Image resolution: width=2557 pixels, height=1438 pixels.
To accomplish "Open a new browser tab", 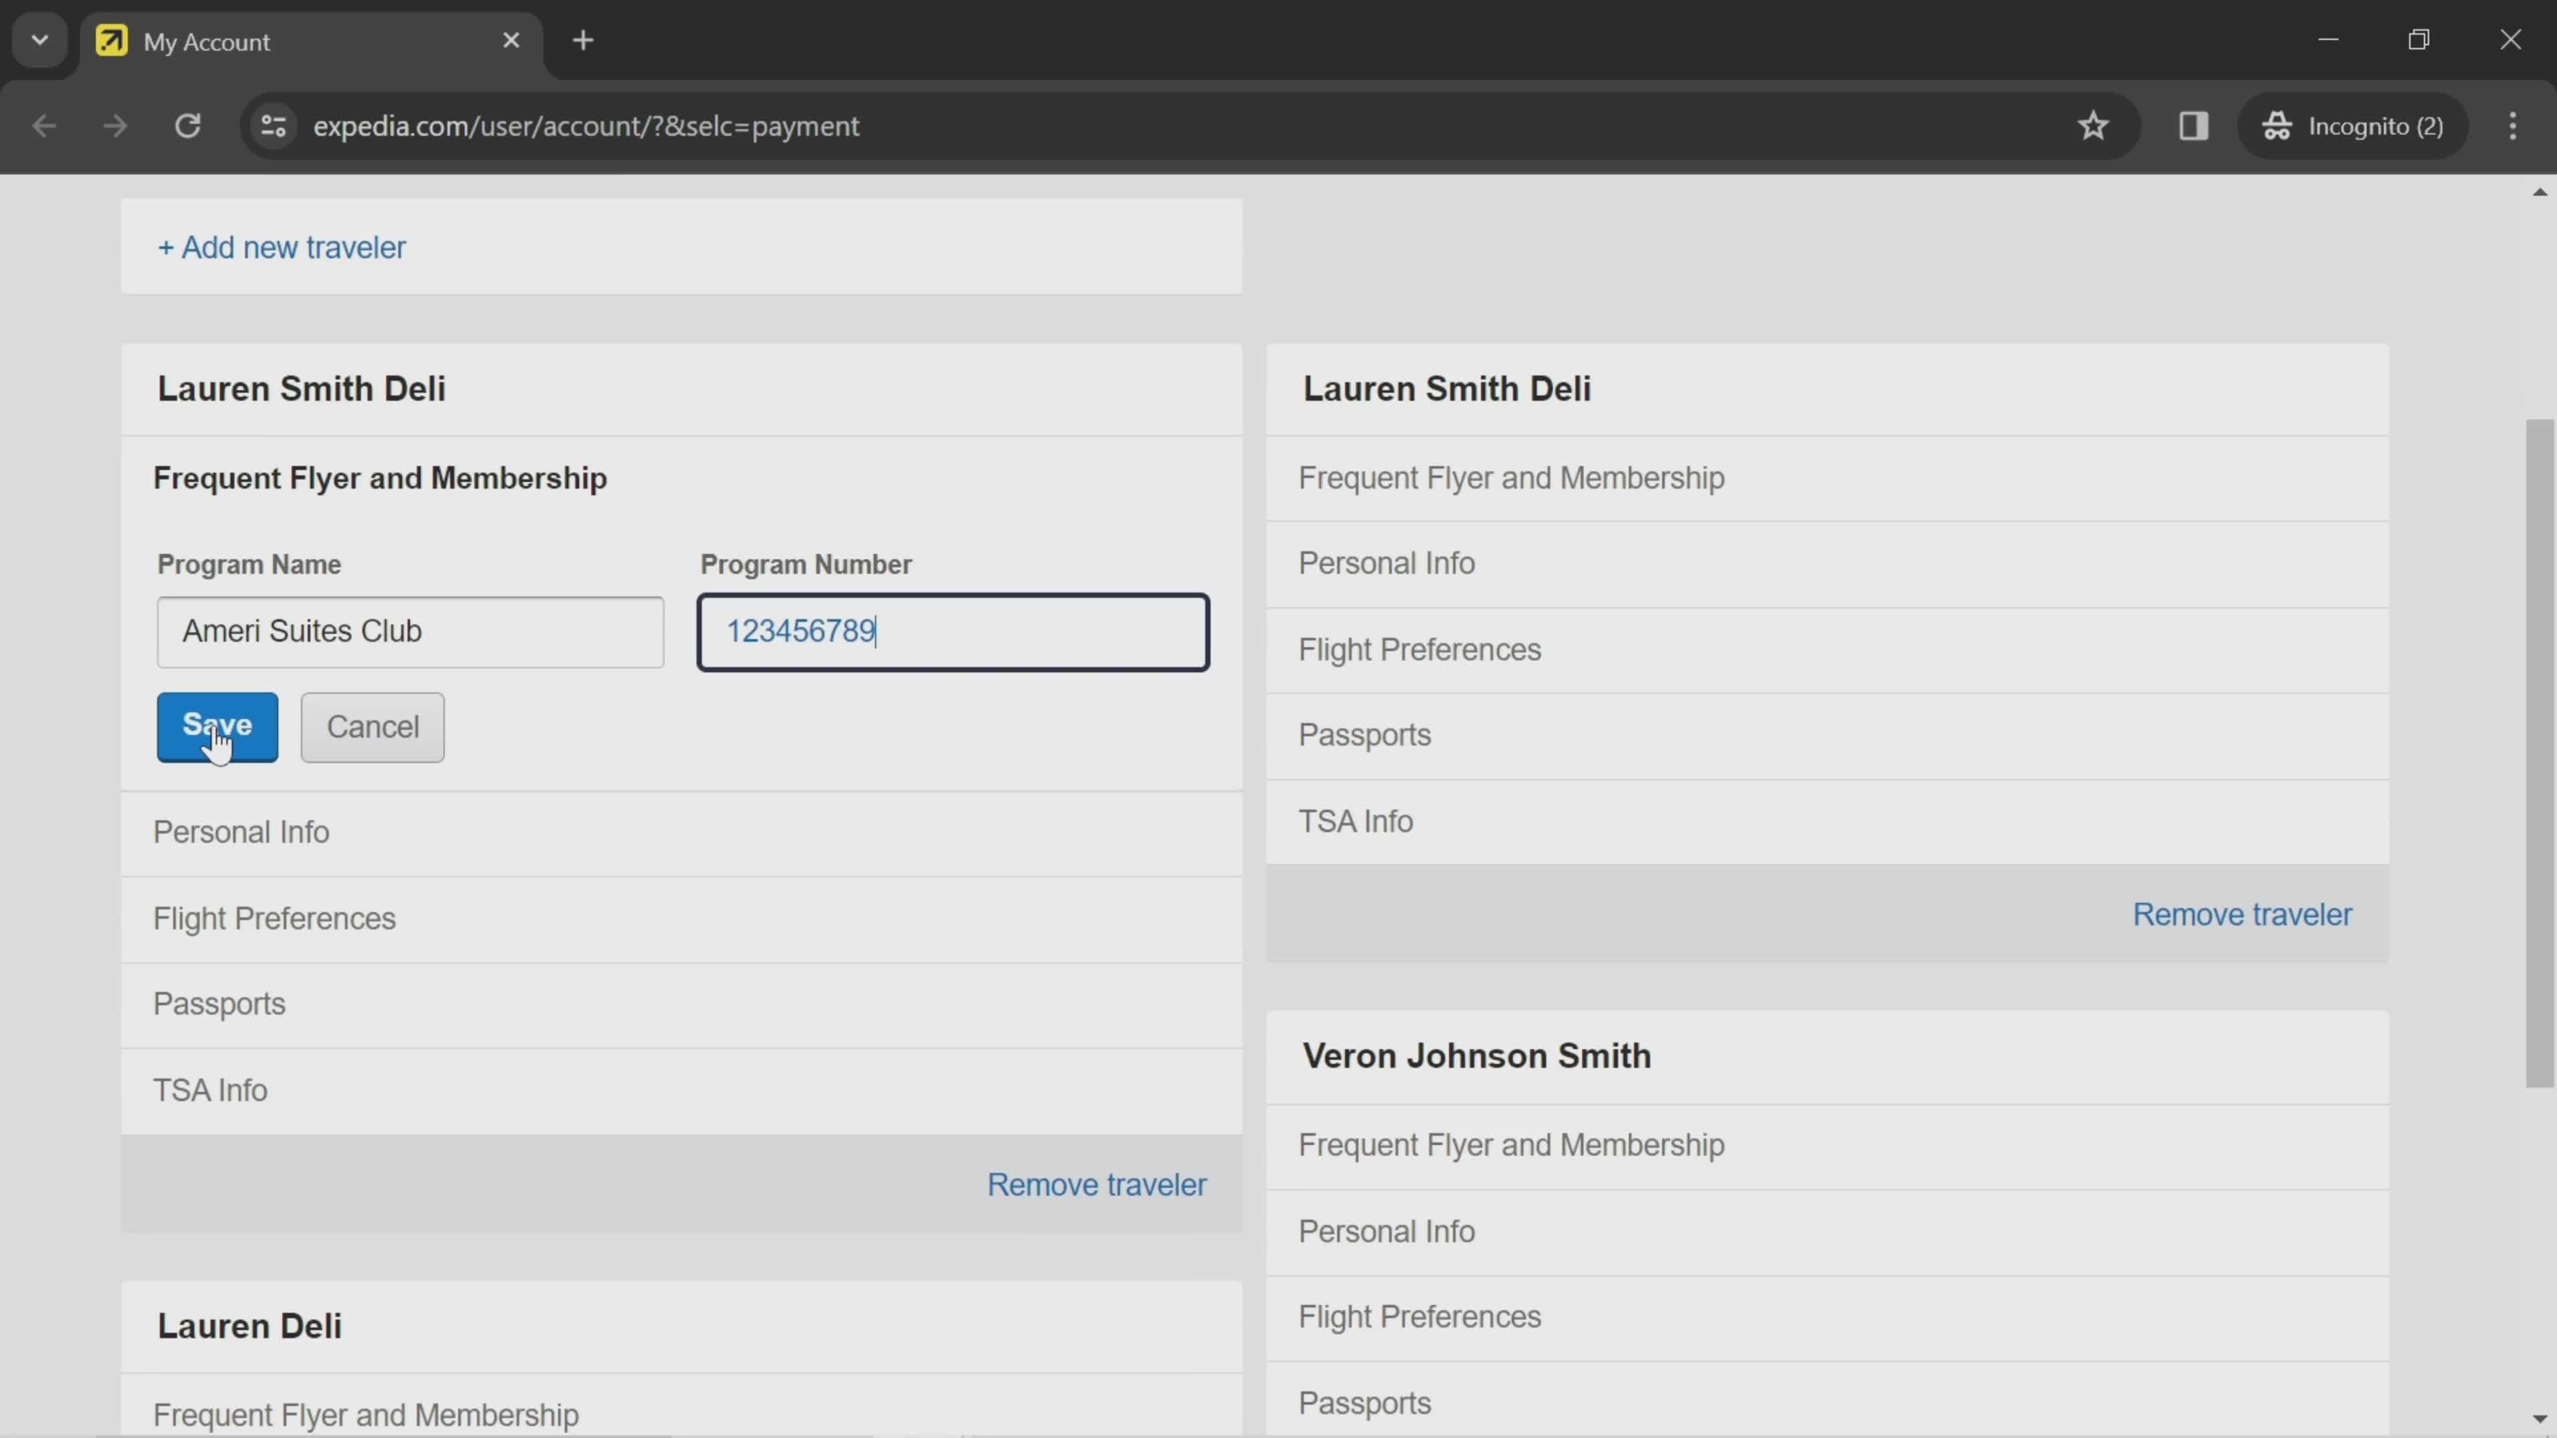I will pos(583,41).
